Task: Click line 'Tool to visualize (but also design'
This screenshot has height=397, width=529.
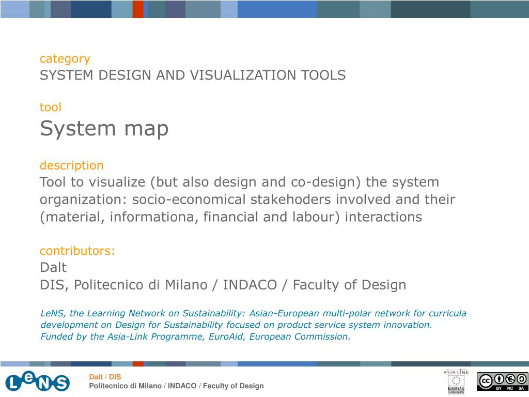Action: pyautogui.click(x=239, y=182)
